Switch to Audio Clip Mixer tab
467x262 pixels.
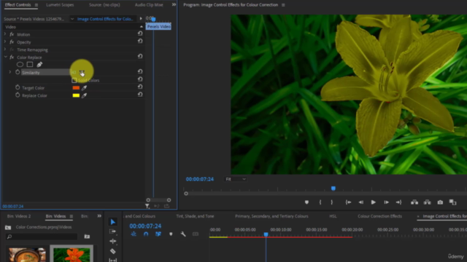pyautogui.click(x=149, y=5)
